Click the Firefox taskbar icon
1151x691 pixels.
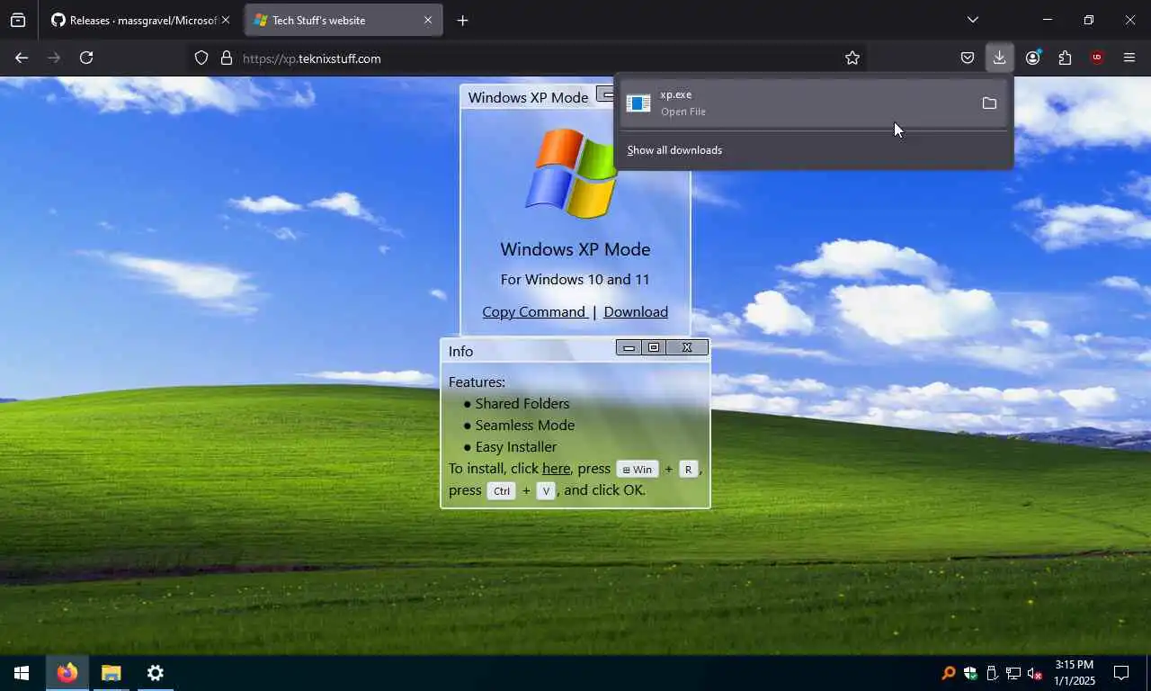pyautogui.click(x=67, y=673)
